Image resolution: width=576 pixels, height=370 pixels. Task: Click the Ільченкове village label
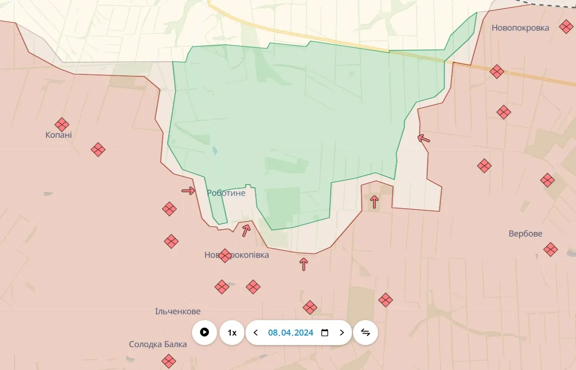click(x=178, y=312)
